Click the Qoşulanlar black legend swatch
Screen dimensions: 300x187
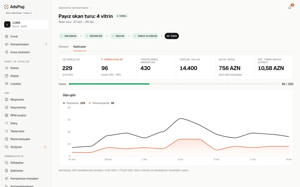tap(64, 103)
